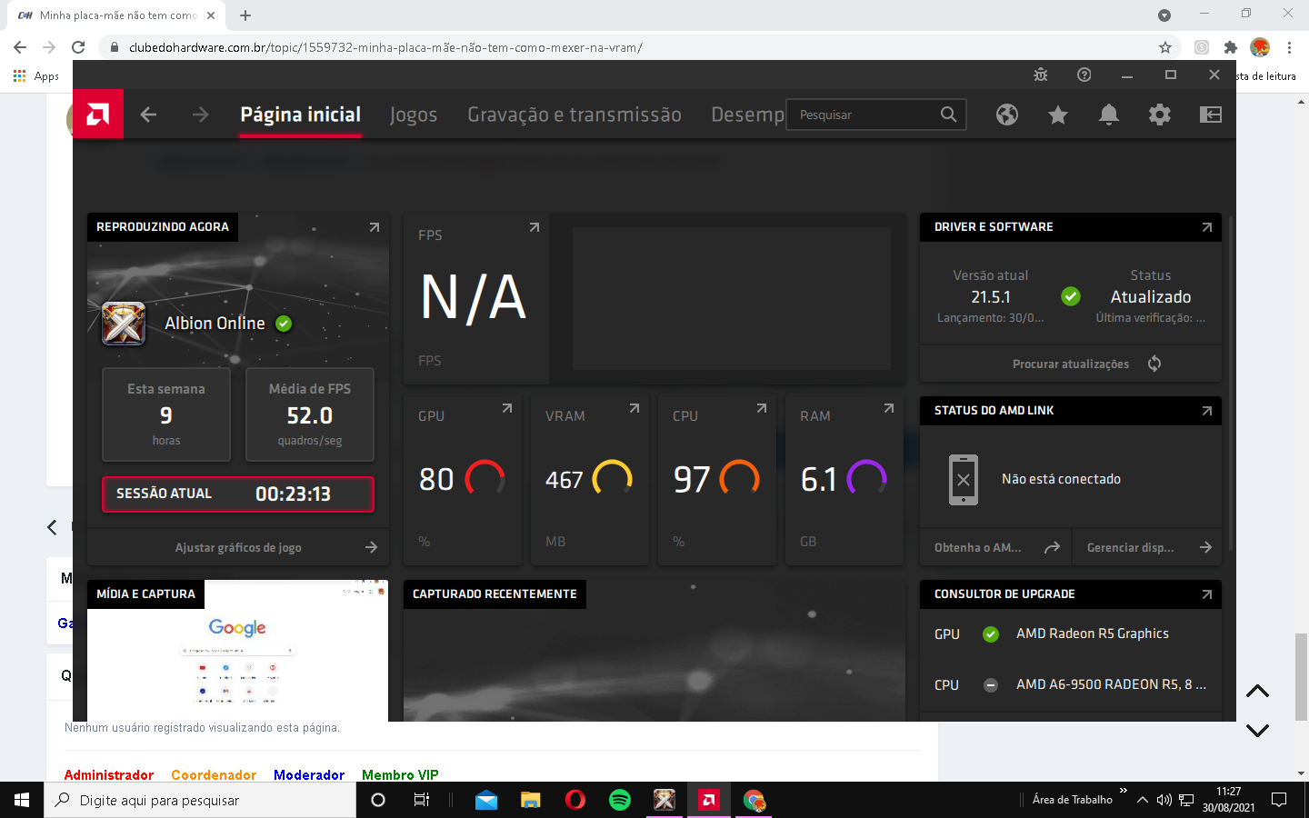Go forward with the Radeon forward arrow
The height and width of the screenshot is (818, 1309).
click(201, 115)
